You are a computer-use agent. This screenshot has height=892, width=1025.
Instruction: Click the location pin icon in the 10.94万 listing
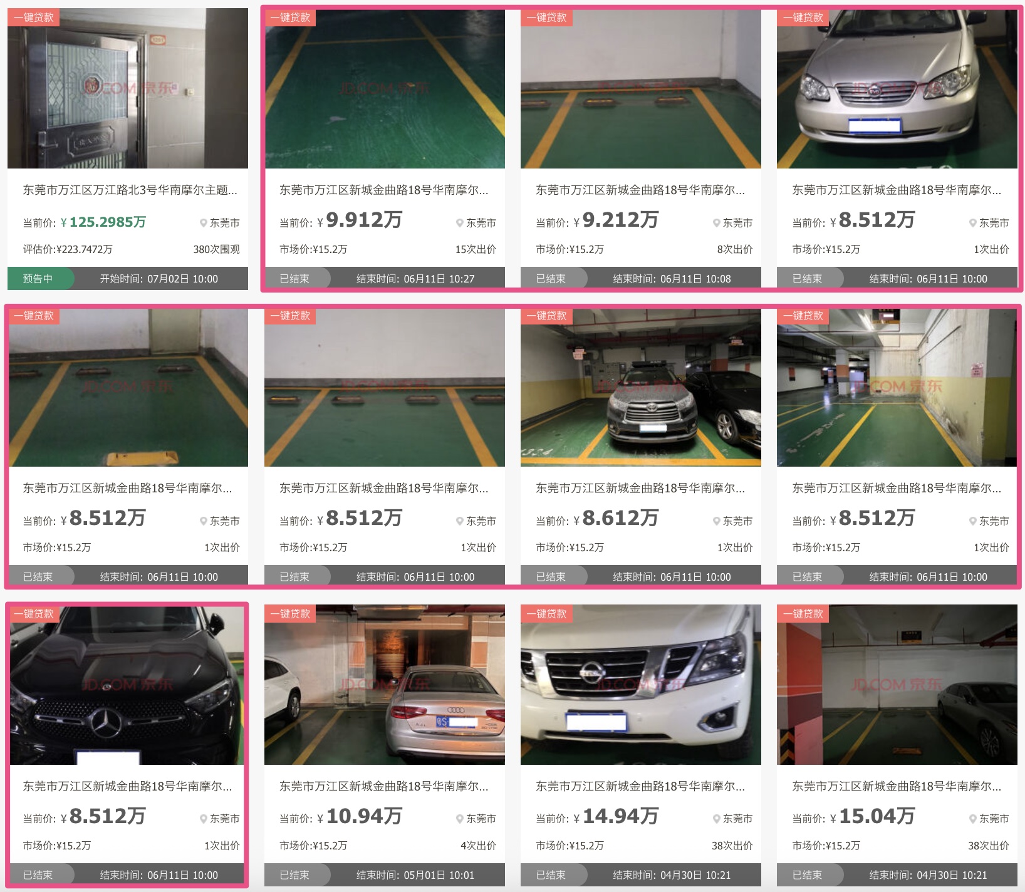point(460,819)
